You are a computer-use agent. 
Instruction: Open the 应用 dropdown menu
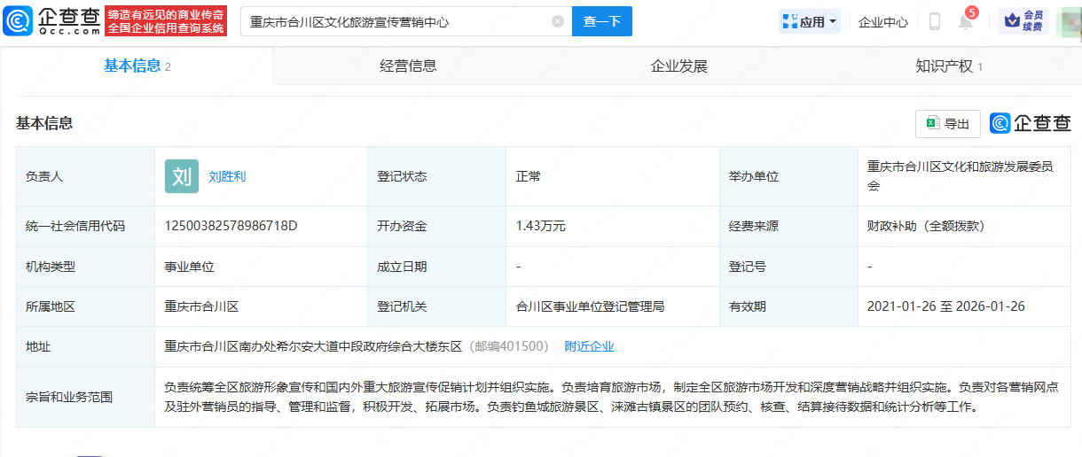pos(809,21)
